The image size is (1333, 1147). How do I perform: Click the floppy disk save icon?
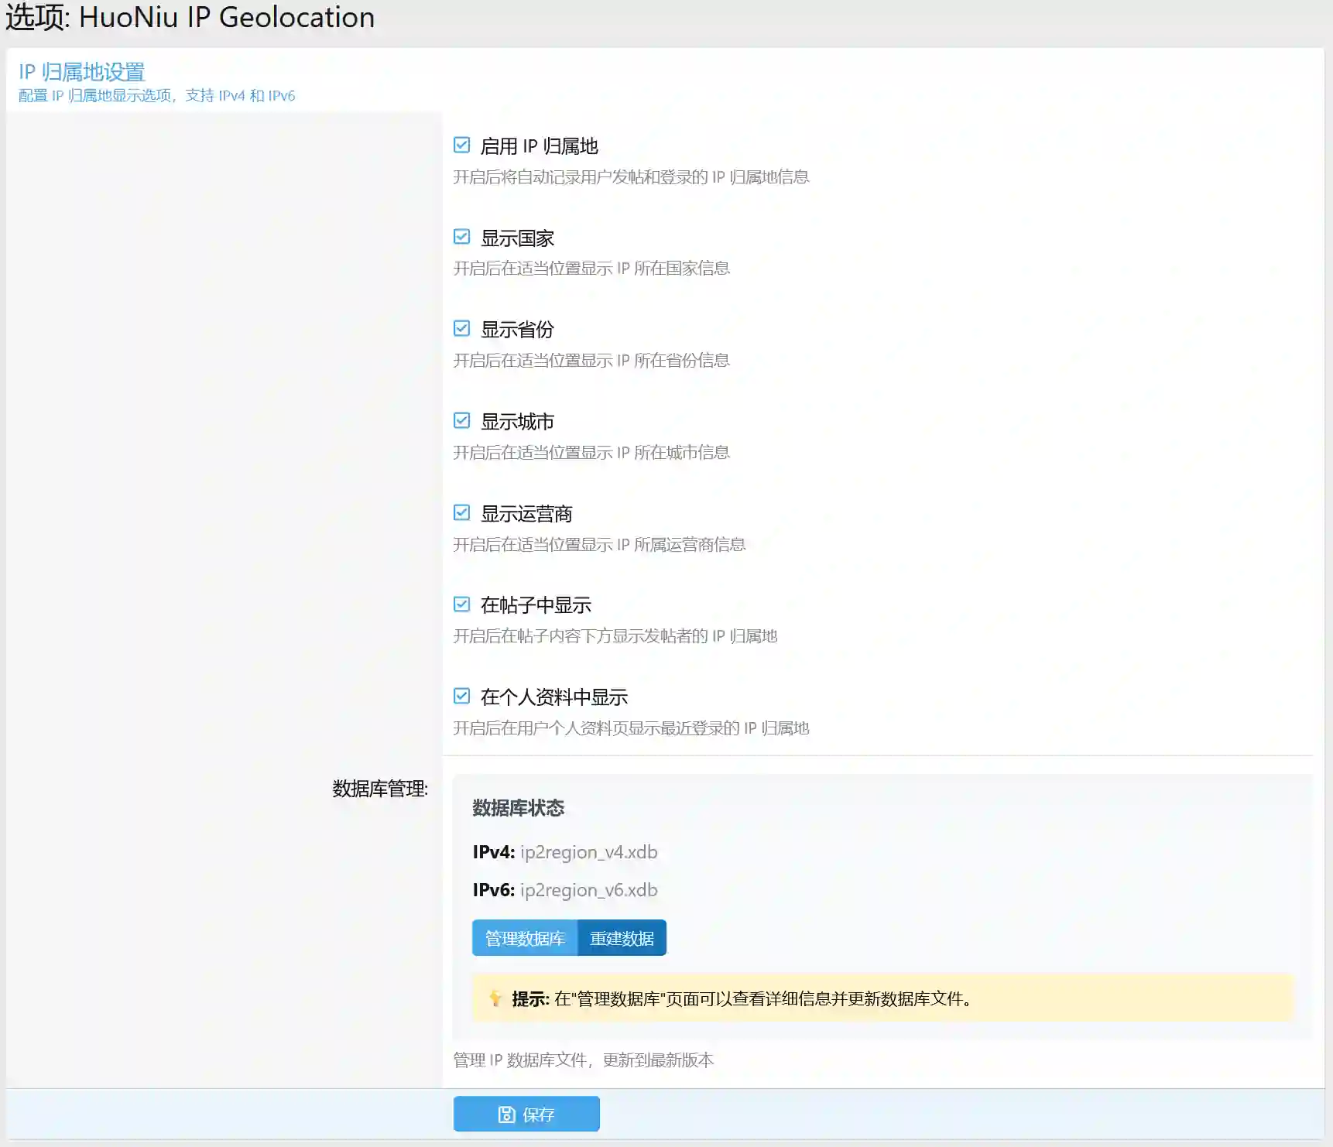point(506,1114)
